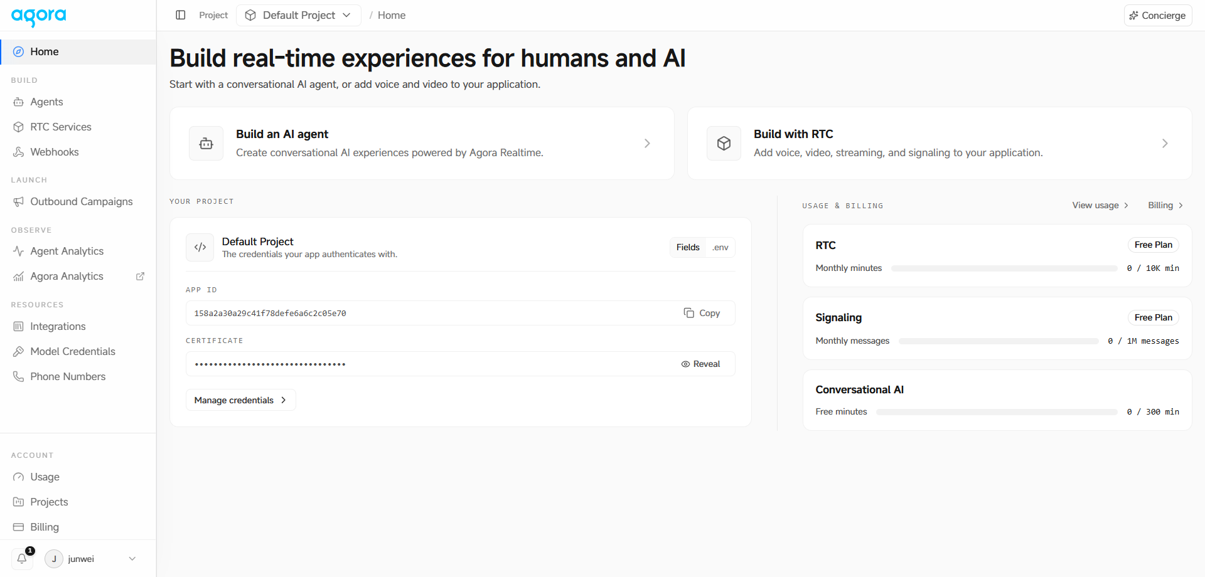Click the App ID value field
1205x577 pixels.
pos(461,313)
